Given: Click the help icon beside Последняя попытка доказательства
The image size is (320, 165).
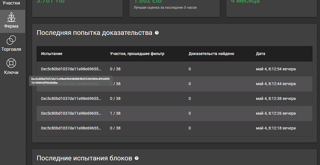Looking at the screenshot, I should coord(157,33).
